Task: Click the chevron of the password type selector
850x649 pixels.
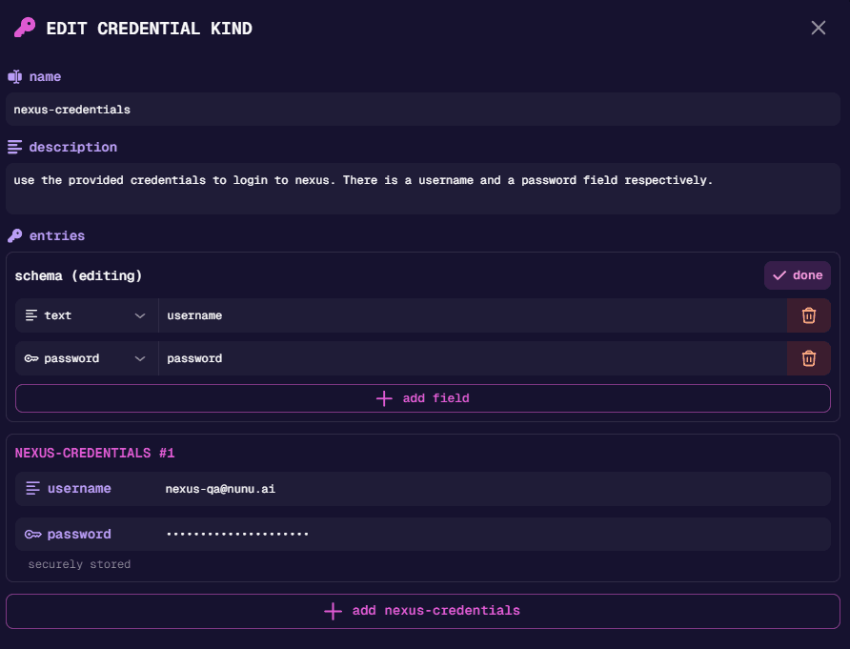Action: pos(140,358)
